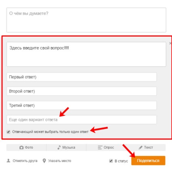Click the music note icon for Музыка

pyautogui.click(x=59, y=147)
